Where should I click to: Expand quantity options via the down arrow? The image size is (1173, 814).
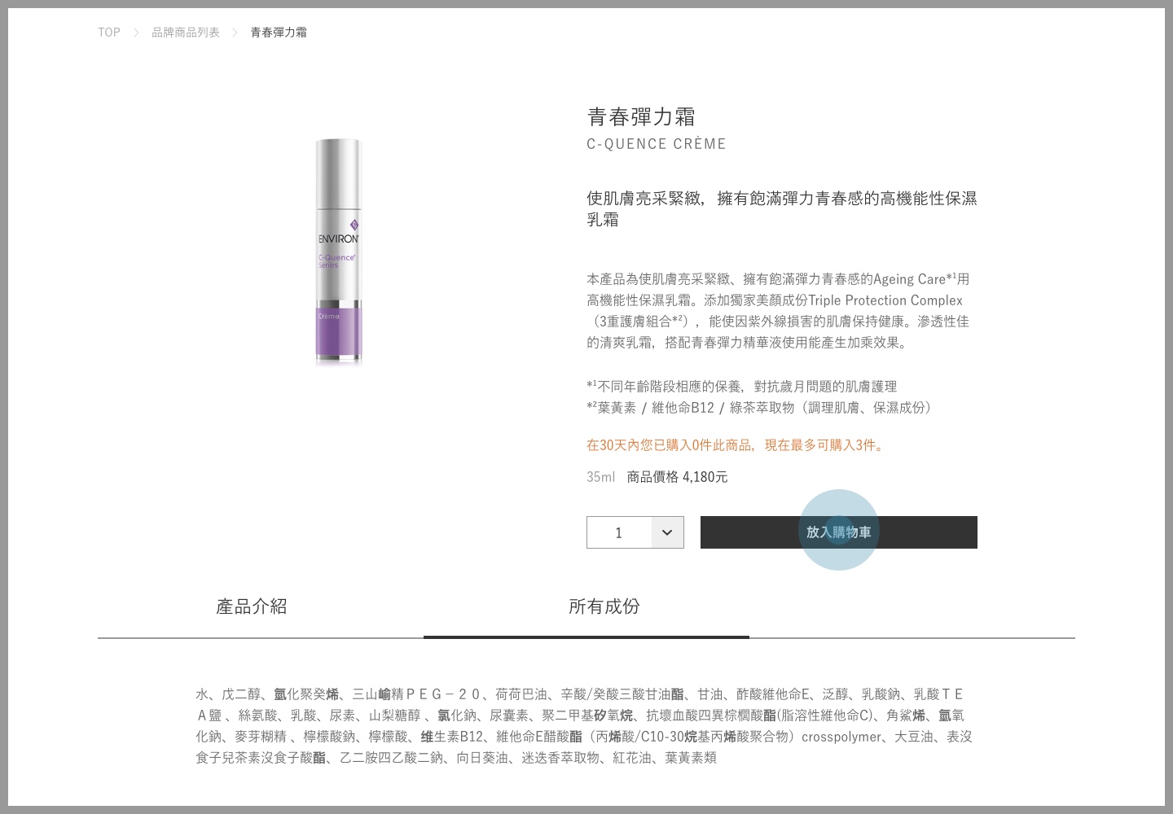(x=667, y=532)
